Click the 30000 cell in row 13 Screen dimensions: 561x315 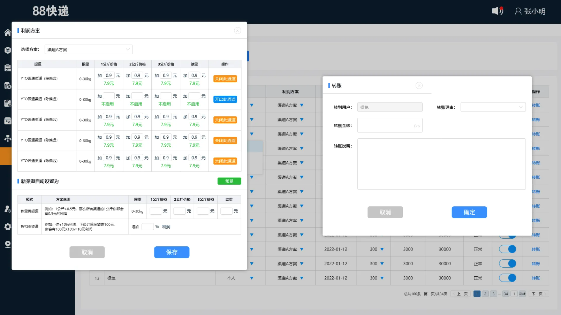pyautogui.click(x=445, y=278)
